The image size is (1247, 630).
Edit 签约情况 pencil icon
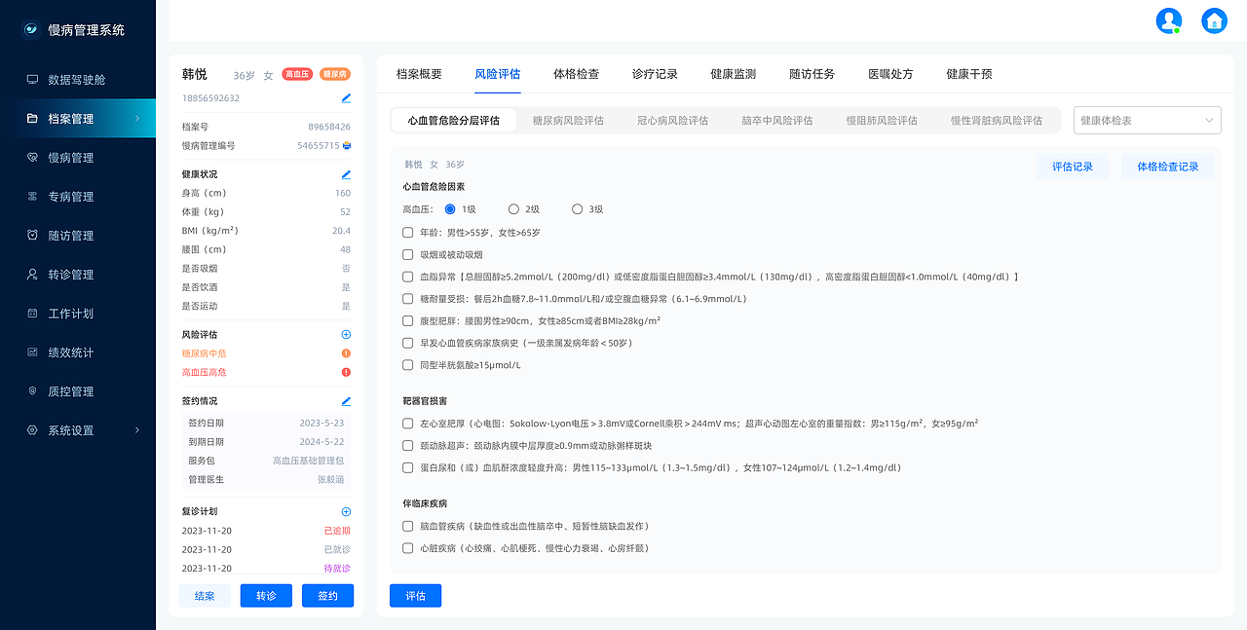click(346, 401)
